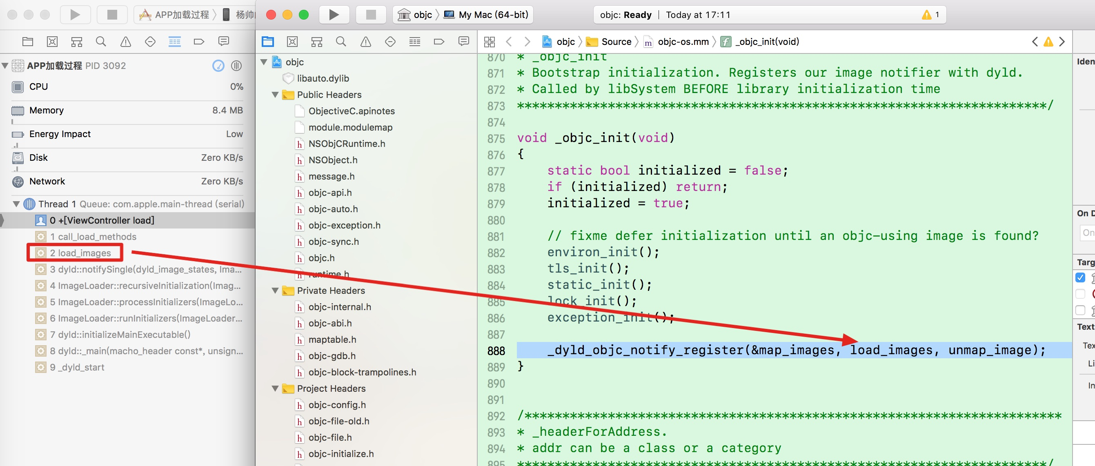The image size is (1095, 466).
Task: Click the Stop button in objc toolbar
Action: click(371, 15)
